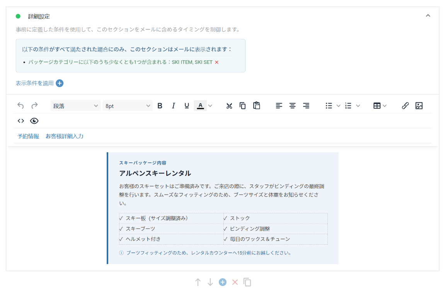Viewport: 443px width, 291px height.
Task: Open the text color picker dropdown arrow
Action: (210, 106)
